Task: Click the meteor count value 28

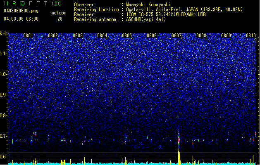Action: pos(60,19)
